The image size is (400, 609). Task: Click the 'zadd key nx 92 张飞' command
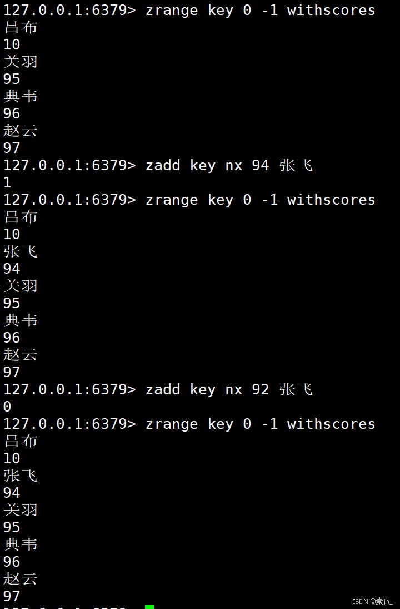click(229, 389)
